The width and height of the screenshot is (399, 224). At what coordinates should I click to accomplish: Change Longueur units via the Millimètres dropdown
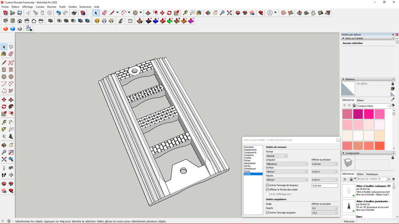pyautogui.click(x=286, y=164)
